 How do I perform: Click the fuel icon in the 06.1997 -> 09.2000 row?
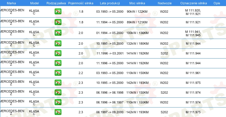tap(58, 112)
